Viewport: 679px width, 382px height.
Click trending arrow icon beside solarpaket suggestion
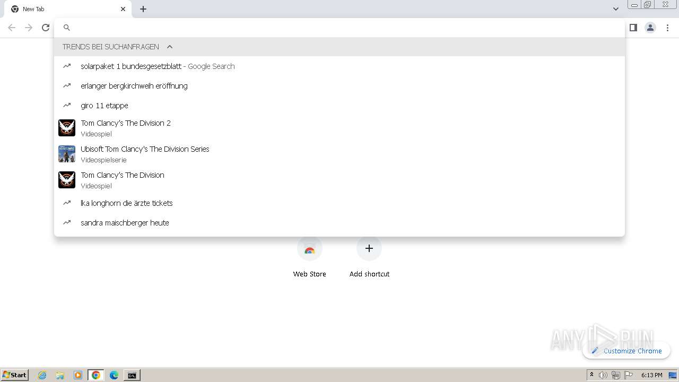click(x=67, y=66)
